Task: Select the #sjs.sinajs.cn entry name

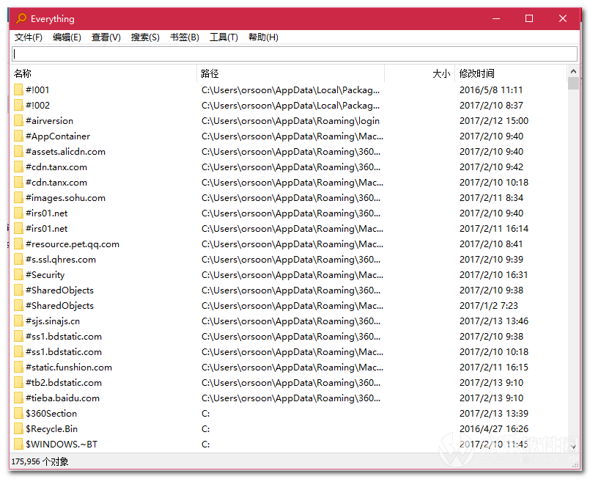Action: point(53,321)
